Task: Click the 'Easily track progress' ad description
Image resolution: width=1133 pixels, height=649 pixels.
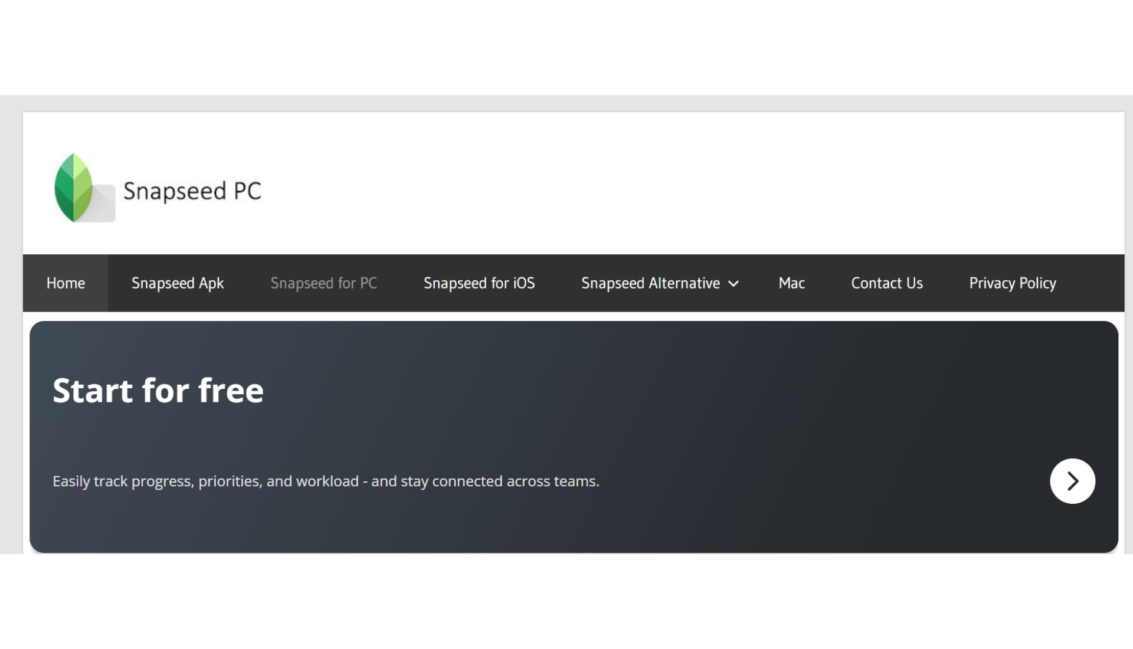Action: coord(326,481)
